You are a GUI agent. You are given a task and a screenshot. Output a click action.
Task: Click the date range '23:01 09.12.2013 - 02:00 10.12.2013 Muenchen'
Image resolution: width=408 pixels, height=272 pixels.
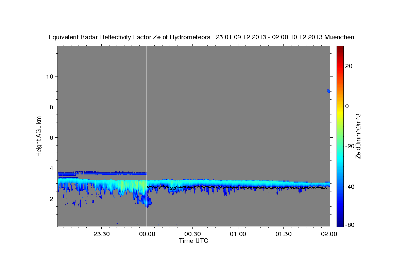coord(285,37)
